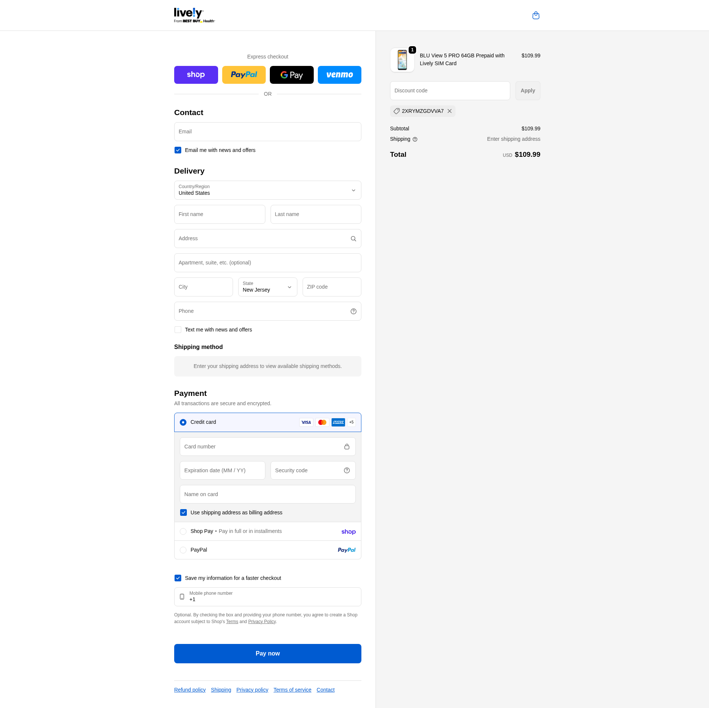Click the Shipping help question icon
This screenshot has width=709, height=708.
415,139
